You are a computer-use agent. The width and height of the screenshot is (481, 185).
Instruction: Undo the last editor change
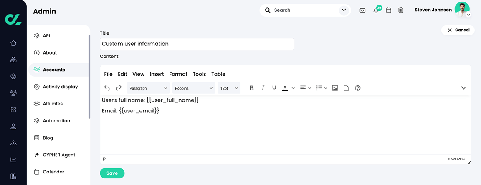pos(107,88)
